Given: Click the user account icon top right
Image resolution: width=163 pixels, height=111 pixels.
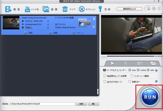Looking at the screenshot, I should (x=149, y=9).
